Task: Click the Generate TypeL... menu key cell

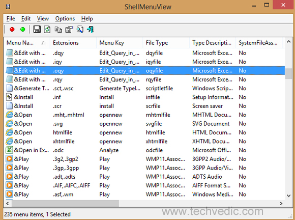Action: (120, 88)
